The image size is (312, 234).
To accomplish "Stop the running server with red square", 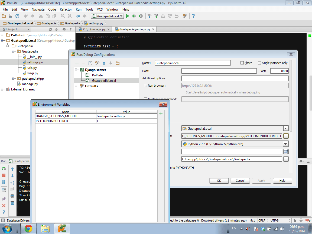I will coord(4,175).
